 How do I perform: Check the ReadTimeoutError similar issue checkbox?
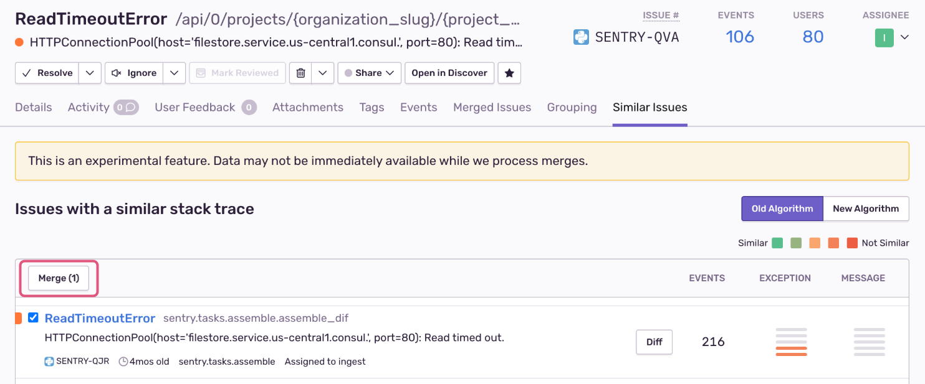click(x=33, y=317)
